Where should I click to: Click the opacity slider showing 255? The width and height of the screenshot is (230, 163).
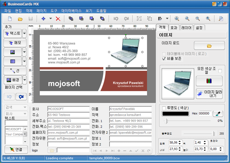click(199, 134)
